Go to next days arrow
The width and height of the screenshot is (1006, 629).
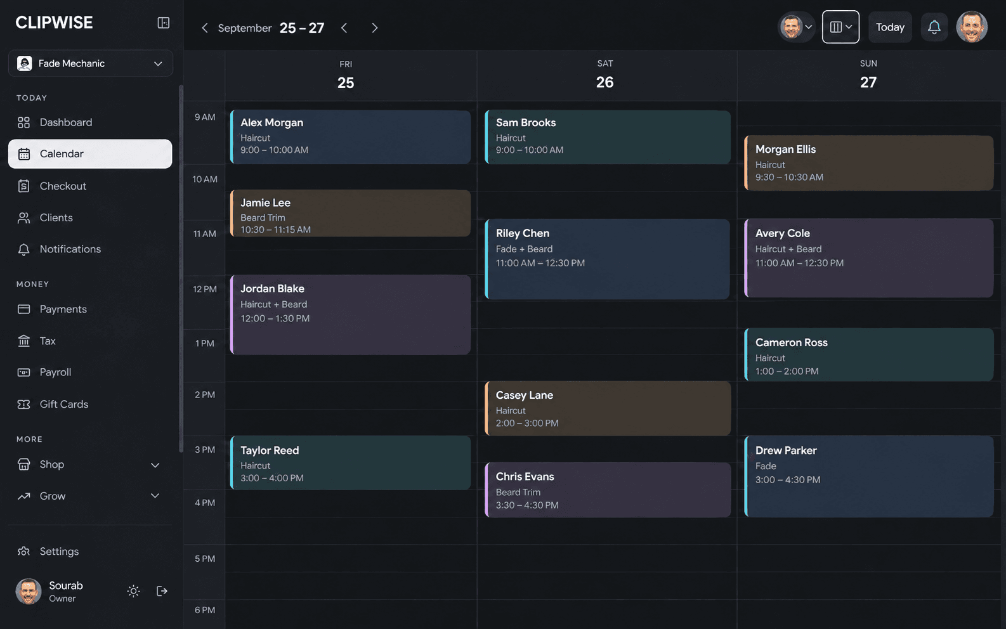tap(374, 28)
